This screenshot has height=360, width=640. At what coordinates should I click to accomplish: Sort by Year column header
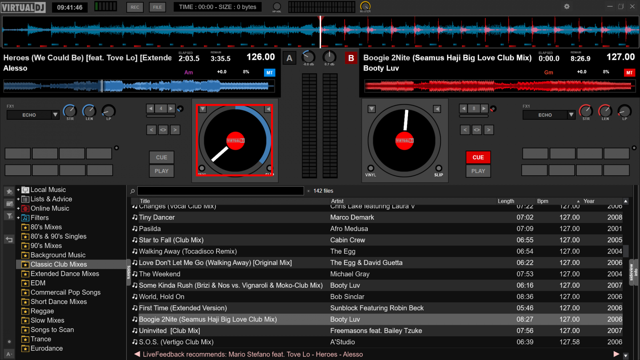589,201
